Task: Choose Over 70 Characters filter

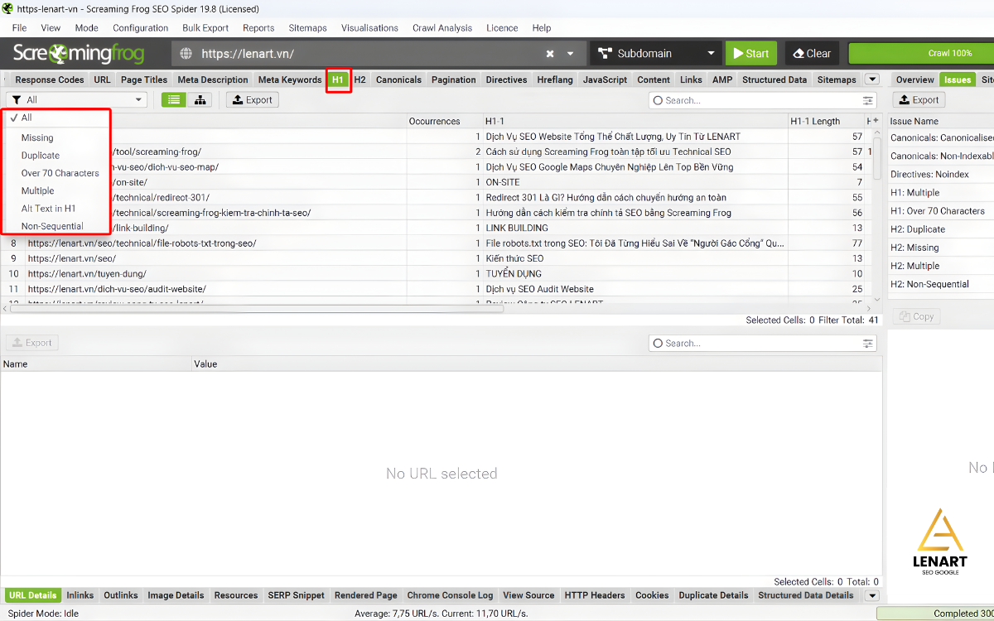Action: 60,173
